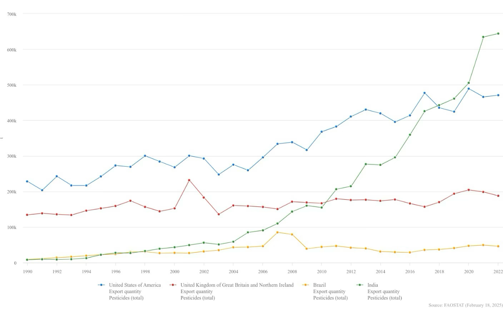Click India's 2021 data point

(483, 37)
